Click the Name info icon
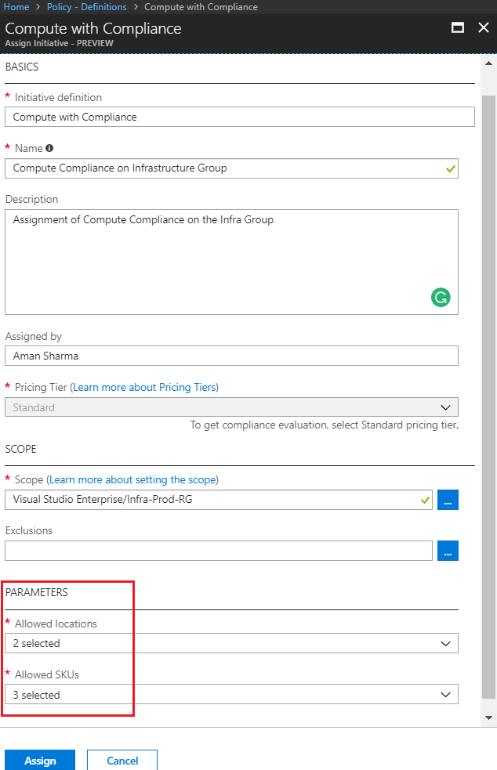The width and height of the screenshot is (497, 770). coord(49,148)
